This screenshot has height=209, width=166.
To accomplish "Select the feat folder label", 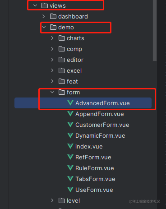I will [x=72, y=82].
